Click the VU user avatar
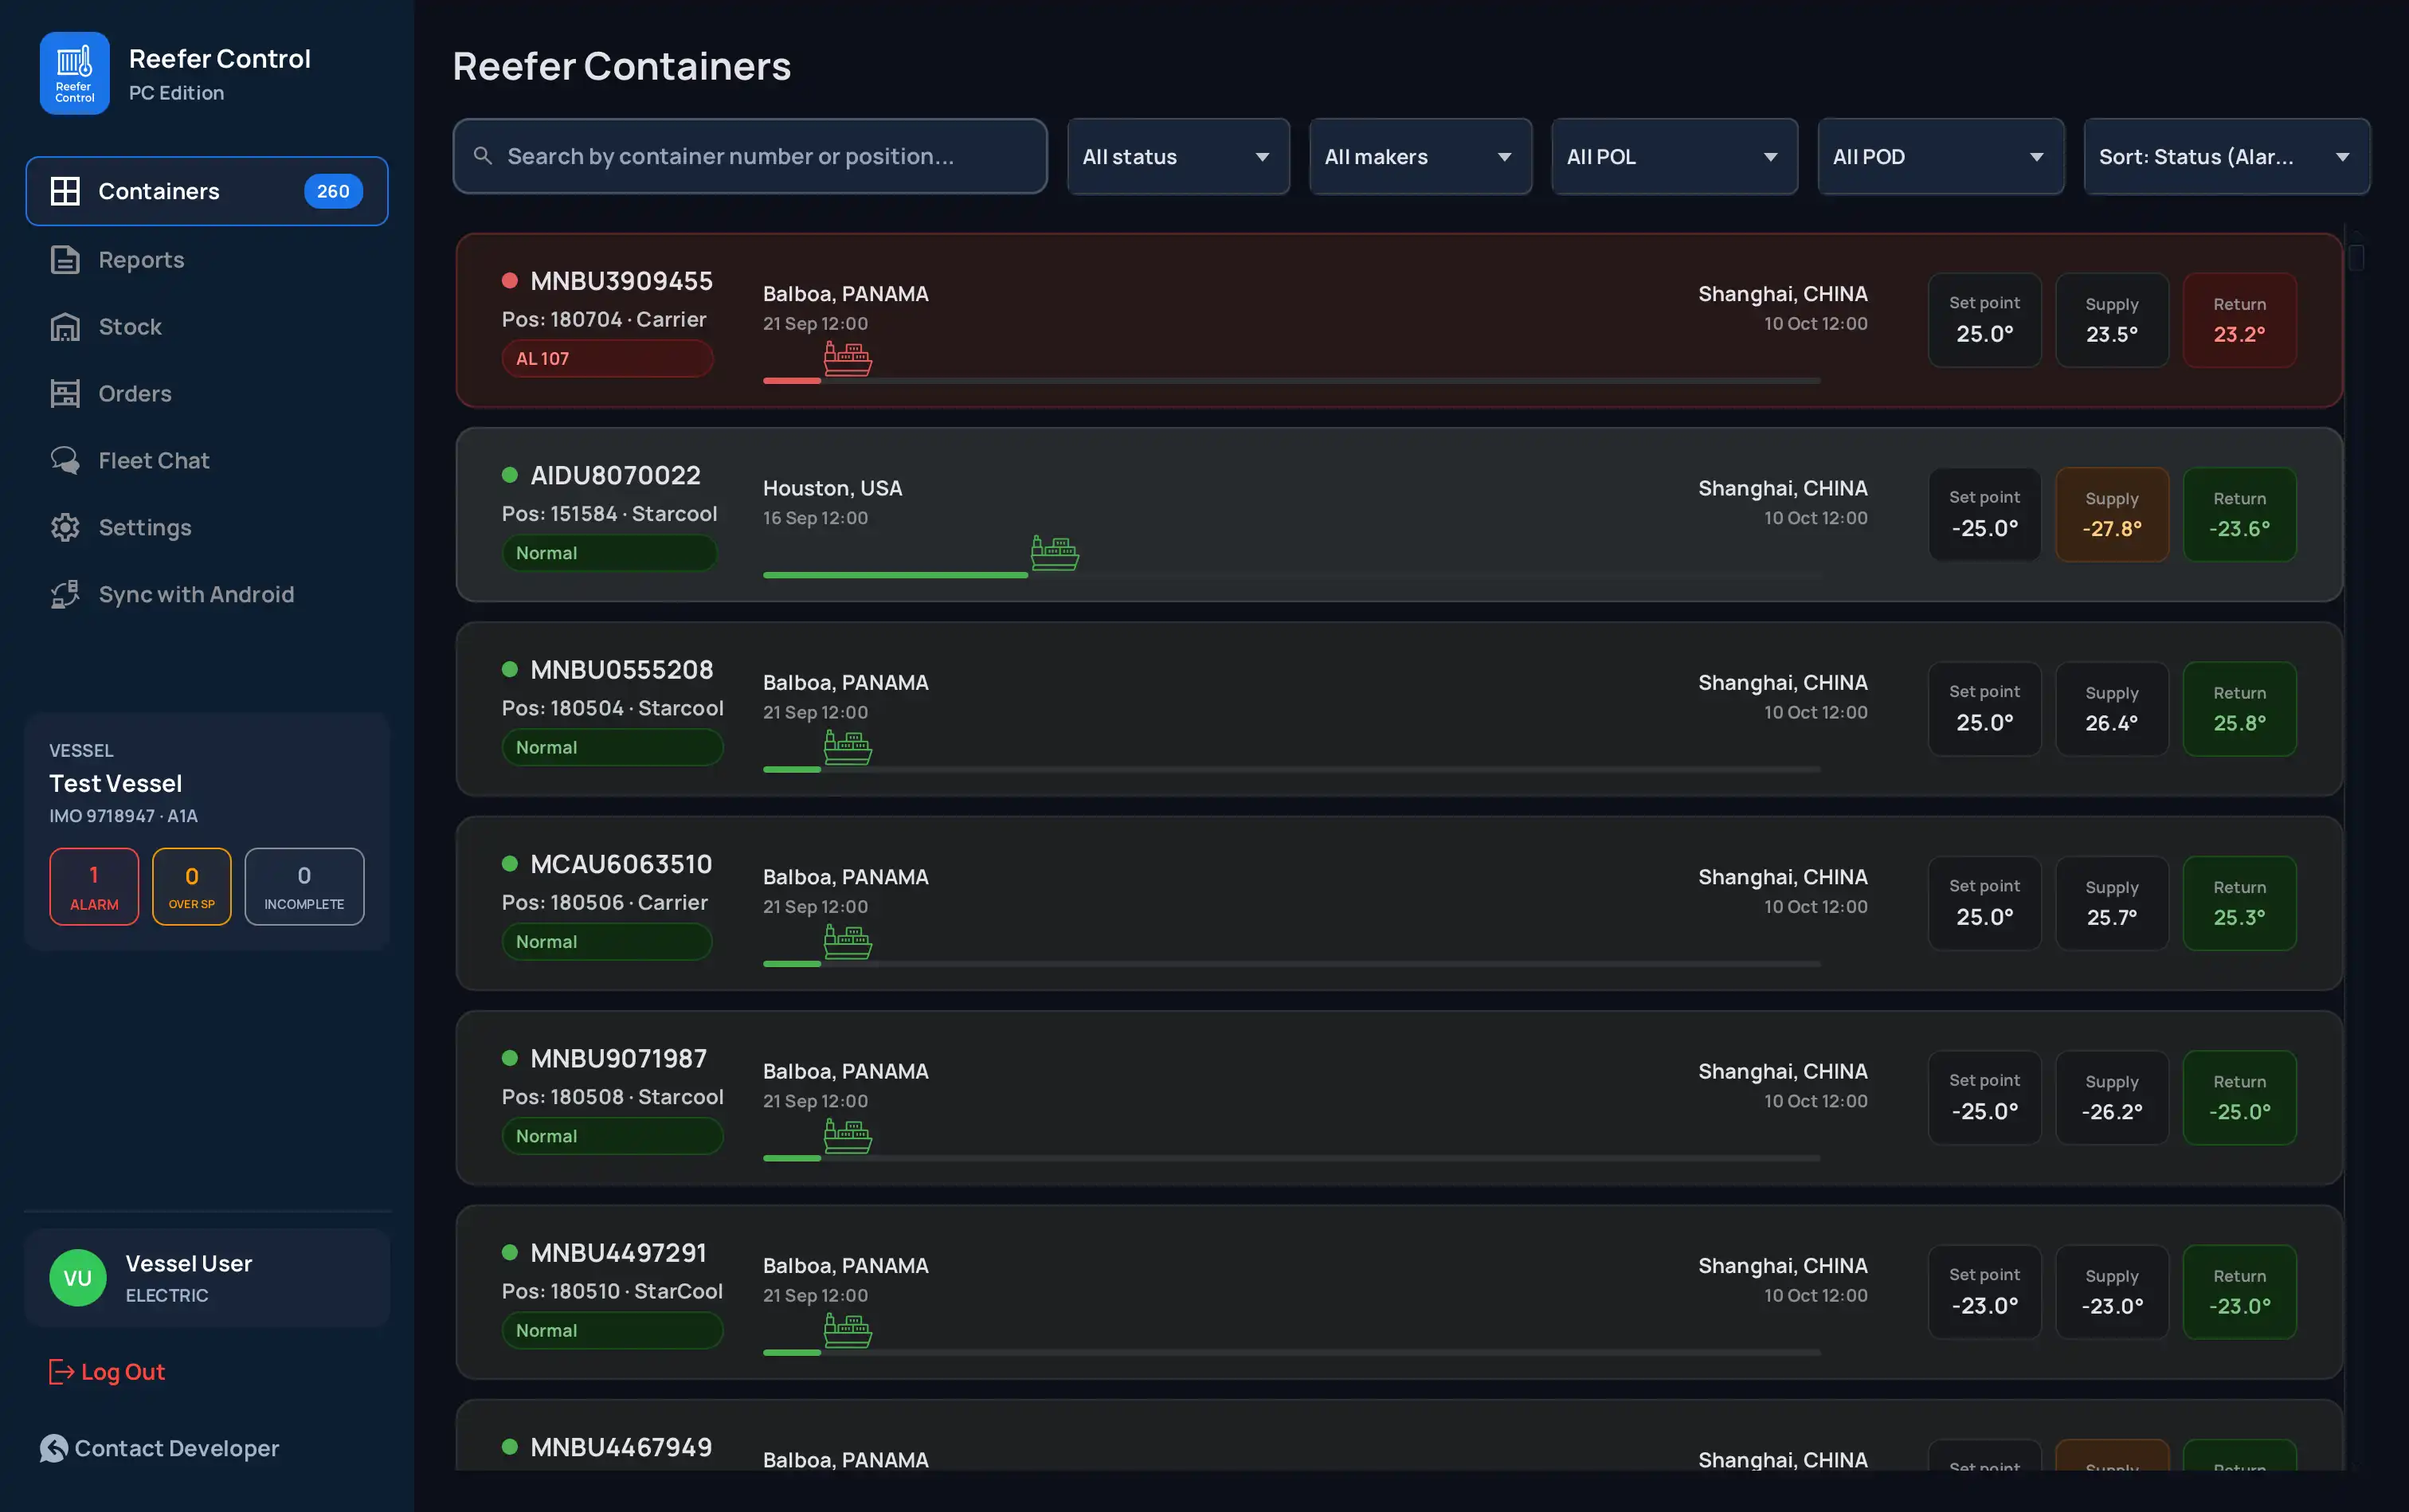Viewport: 2409px width, 1512px height. (x=78, y=1278)
